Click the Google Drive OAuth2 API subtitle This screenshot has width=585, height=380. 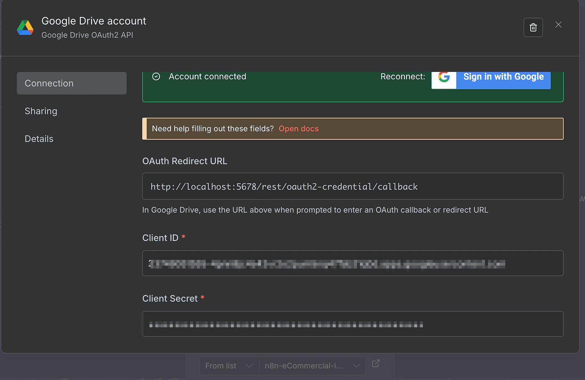click(87, 35)
